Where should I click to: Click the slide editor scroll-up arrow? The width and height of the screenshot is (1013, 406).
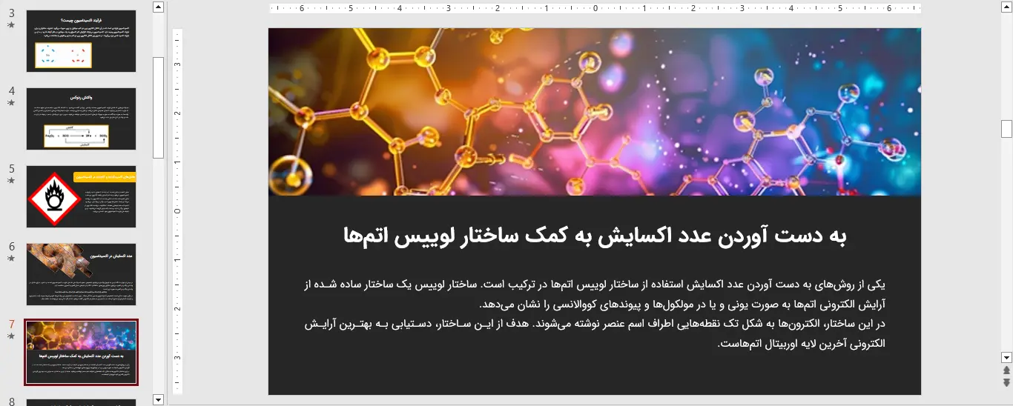[1006, 7]
